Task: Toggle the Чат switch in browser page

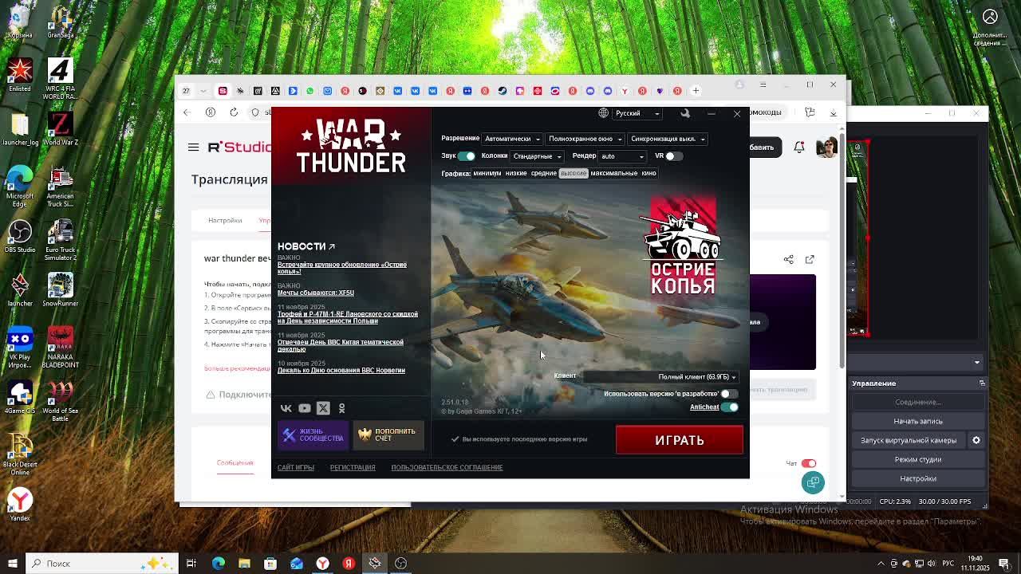Action: [x=809, y=463]
